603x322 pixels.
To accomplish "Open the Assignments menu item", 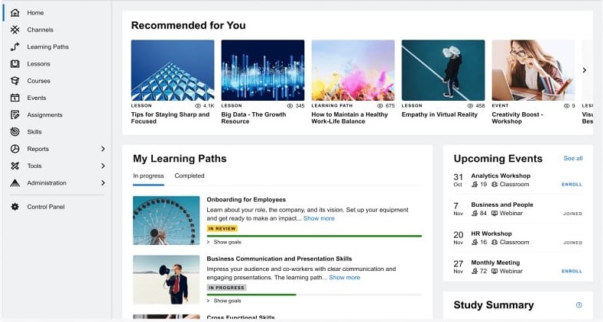I will [44, 114].
